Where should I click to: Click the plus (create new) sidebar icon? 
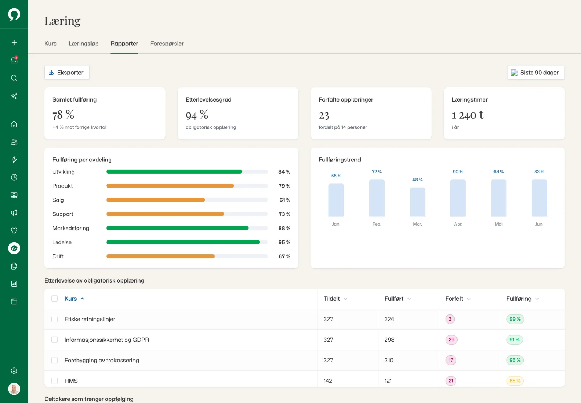(14, 43)
